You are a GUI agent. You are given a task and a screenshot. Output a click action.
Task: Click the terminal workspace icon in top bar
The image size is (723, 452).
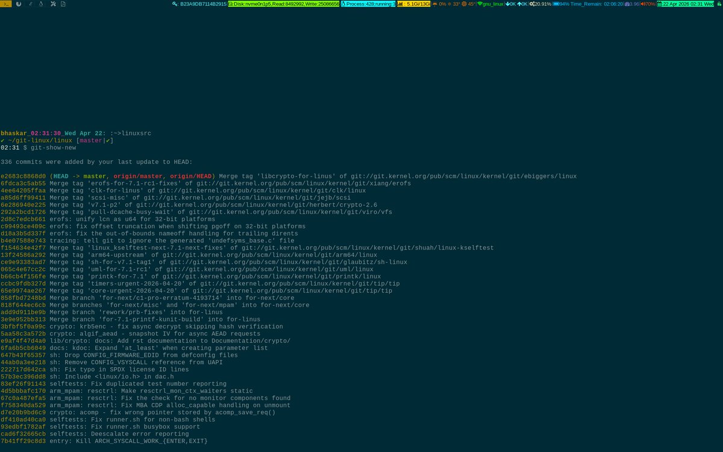pos(6,4)
